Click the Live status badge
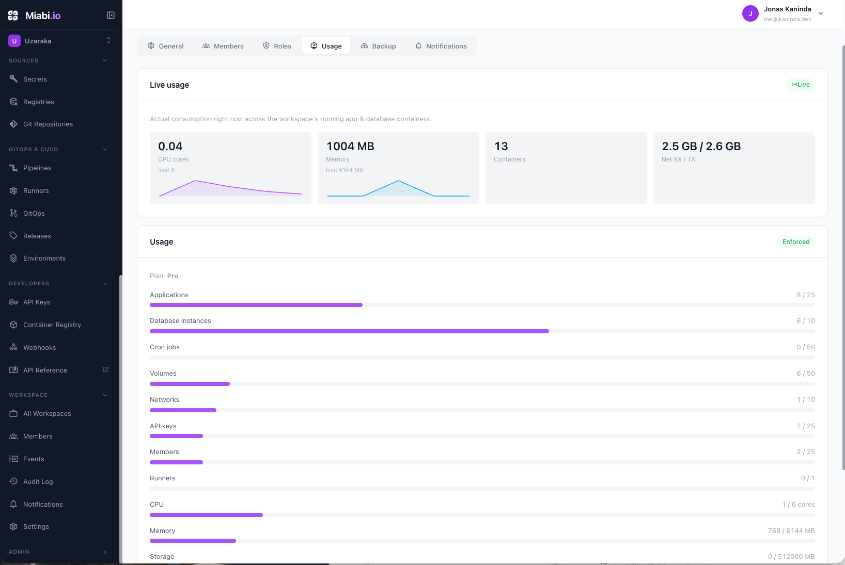Image resolution: width=845 pixels, height=565 pixels. click(x=801, y=85)
